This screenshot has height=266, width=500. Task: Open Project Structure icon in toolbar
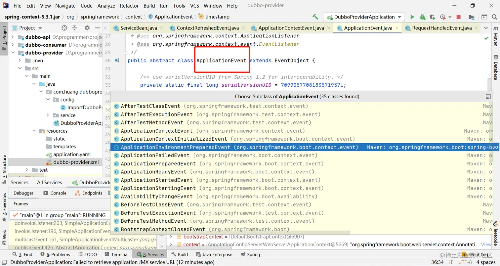(471, 17)
